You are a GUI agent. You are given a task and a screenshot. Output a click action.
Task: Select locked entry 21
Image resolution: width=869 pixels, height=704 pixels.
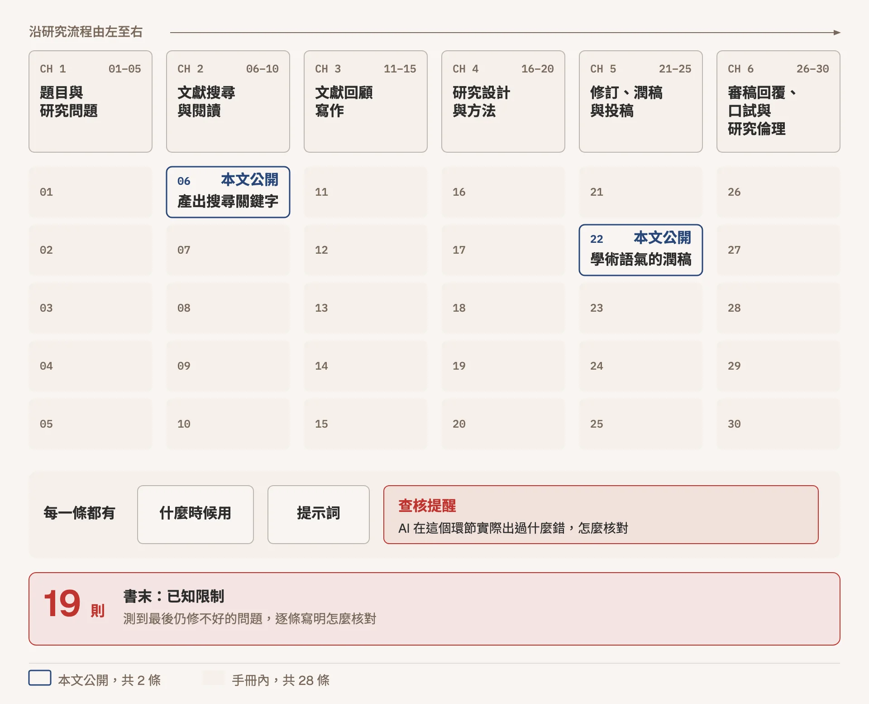click(641, 192)
